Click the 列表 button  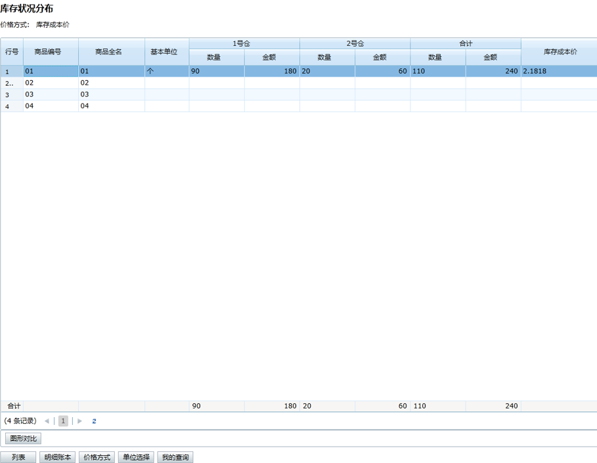18,457
